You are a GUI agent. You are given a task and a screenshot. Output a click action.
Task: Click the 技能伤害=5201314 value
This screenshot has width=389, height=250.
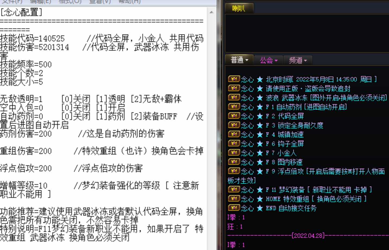click(54, 47)
